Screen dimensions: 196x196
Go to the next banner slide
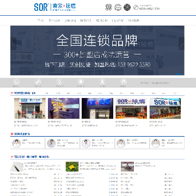[x=181, y=44]
